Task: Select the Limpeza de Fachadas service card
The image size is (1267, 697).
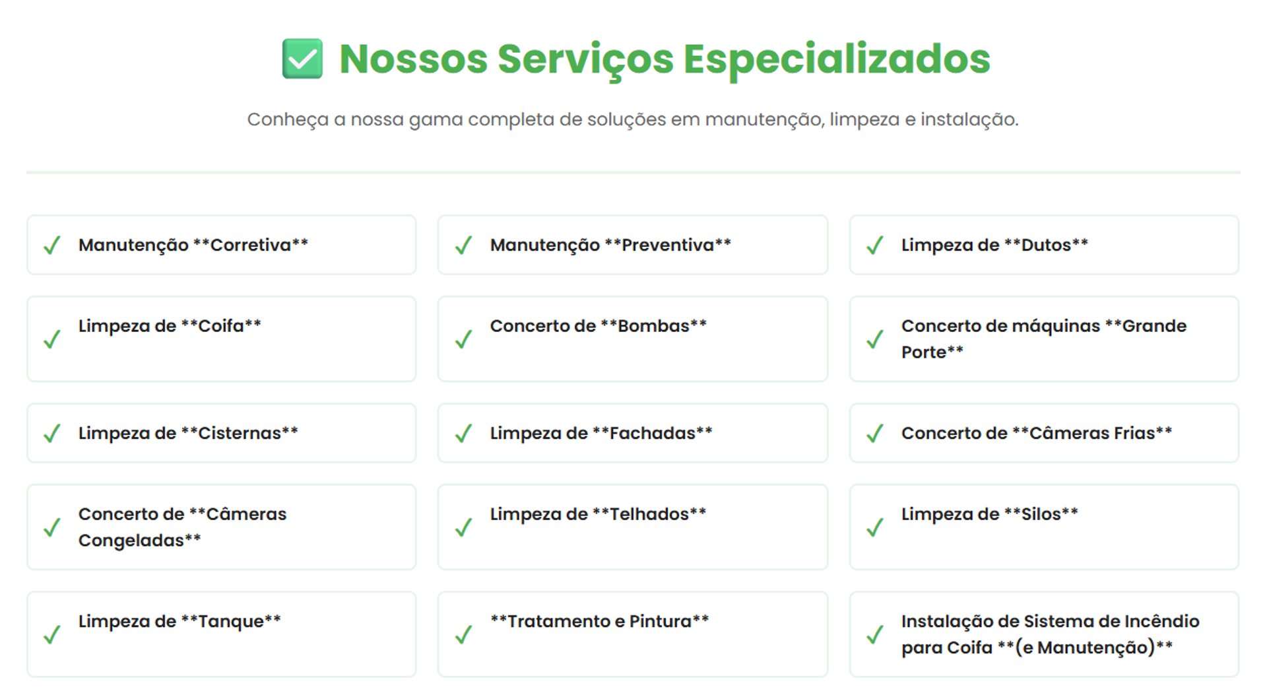Action: pyautogui.click(x=633, y=433)
